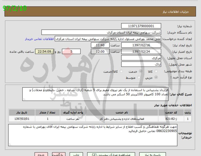Choose the متوسط purchase process option
The height and width of the screenshot is (156, 201).
pos(139,77)
